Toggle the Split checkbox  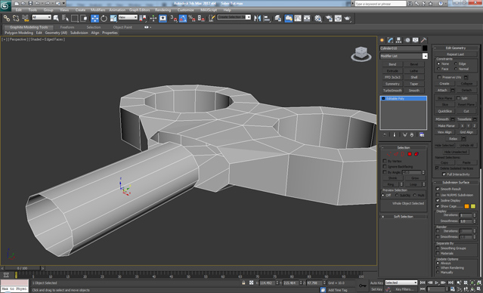[458, 98]
